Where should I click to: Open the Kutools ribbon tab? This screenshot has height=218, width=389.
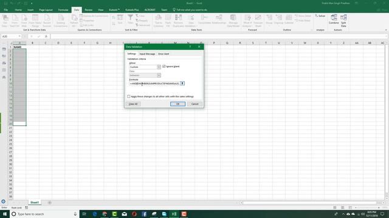114,10
